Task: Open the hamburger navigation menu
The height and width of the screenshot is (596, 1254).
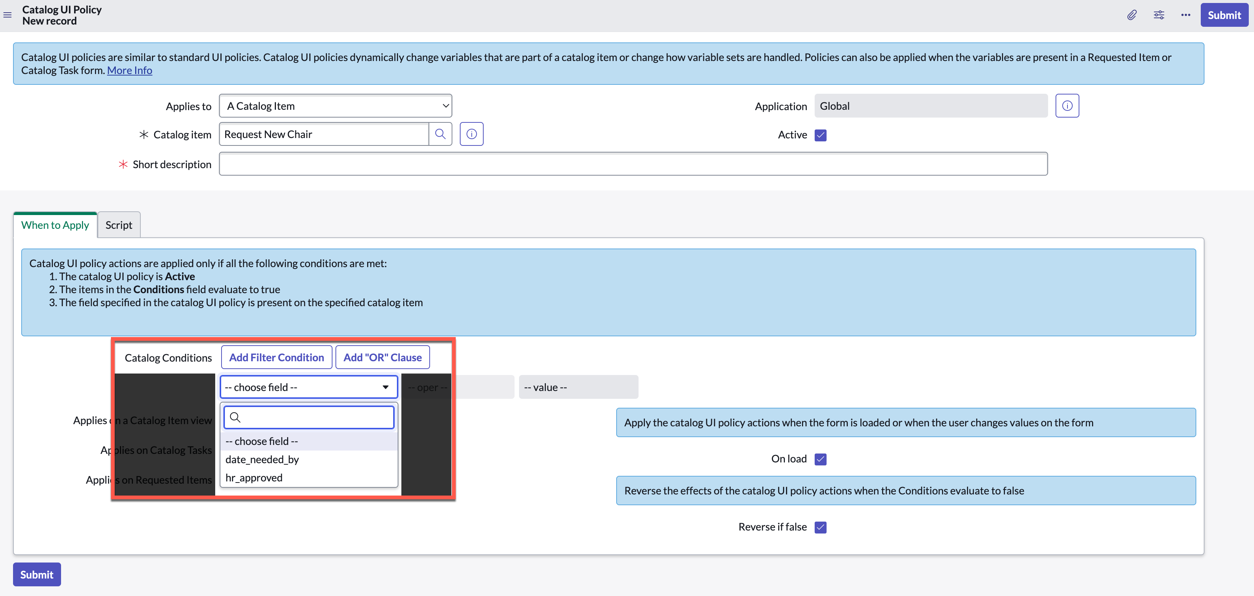Action: point(7,15)
